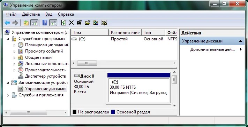248x127 pixels.
Task: Select the Диск 0 disk label
Action: click(x=87, y=76)
